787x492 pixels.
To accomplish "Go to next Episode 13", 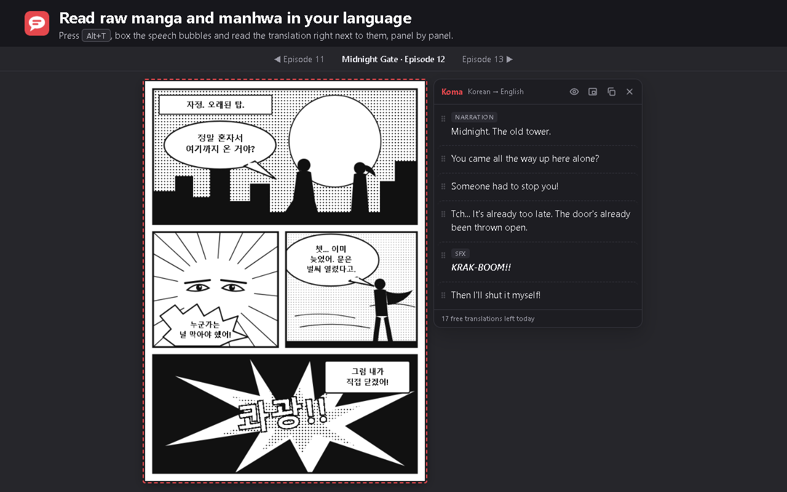I will click(488, 59).
